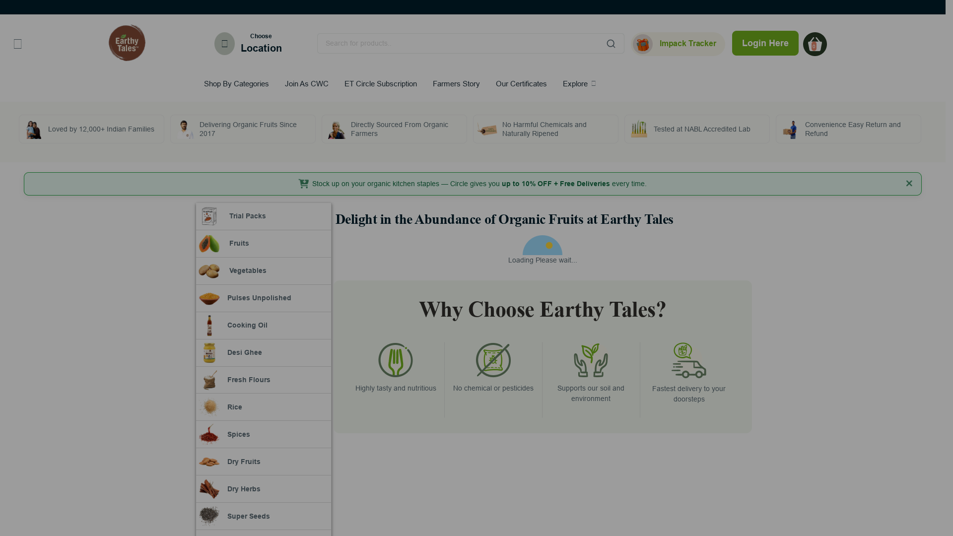Select Pulses Unpolished category

point(259,298)
